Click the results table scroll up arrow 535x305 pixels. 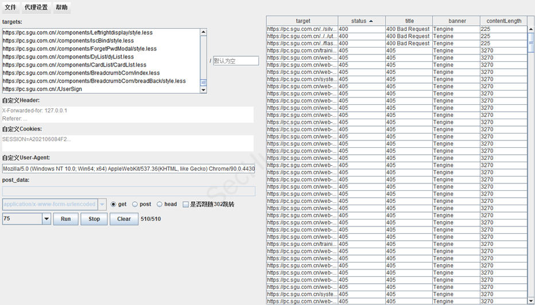click(531, 29)
